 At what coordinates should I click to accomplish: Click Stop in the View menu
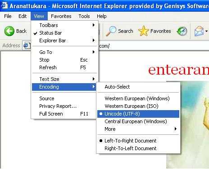65,60
